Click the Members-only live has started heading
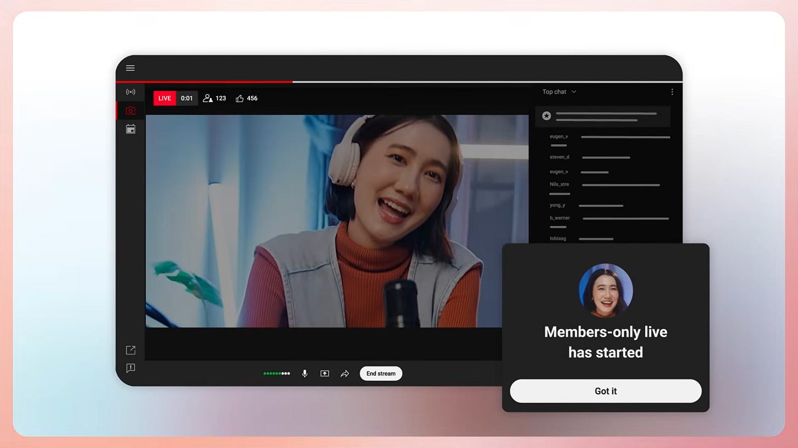 [606, 342]
